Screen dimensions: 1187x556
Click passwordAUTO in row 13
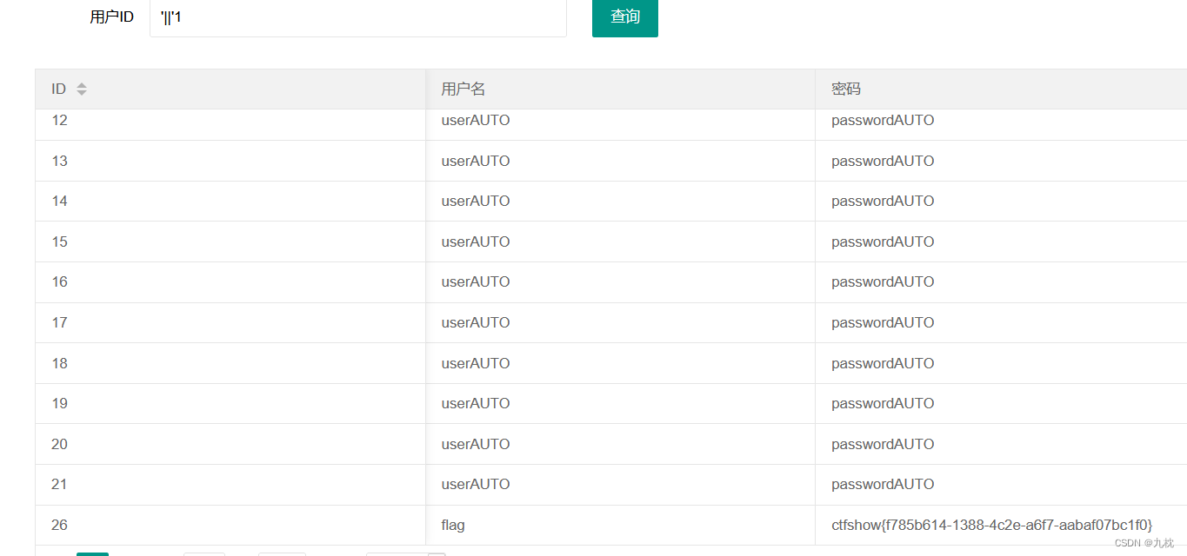[x=883, y=161]
